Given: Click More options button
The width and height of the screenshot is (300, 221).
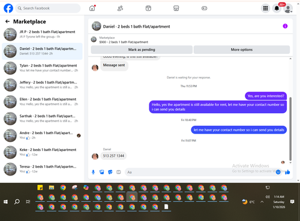Looking at the screenshot, I should coord(242,50).
